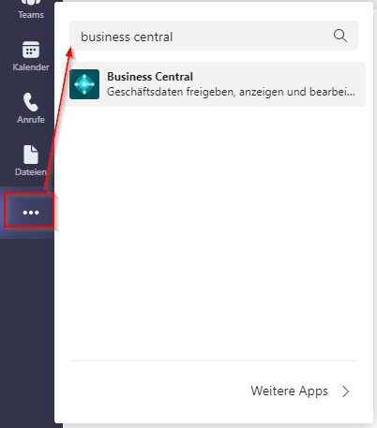Click the Business Central app icon
Image resolution: width=377 pixels, height=428 pixels.
(84, 84)
